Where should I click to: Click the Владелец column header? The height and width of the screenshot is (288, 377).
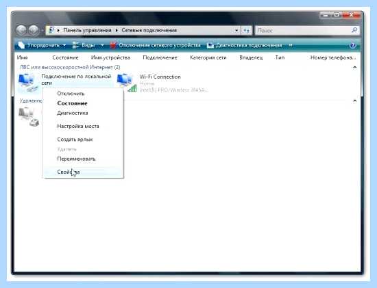point(251,57)
